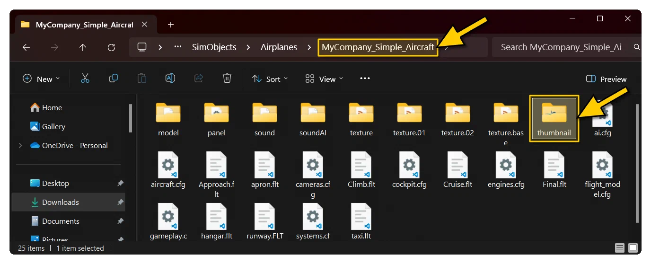Select the texture.02 folder
This screenshot has height=264, width=651.
click(457, 120)
